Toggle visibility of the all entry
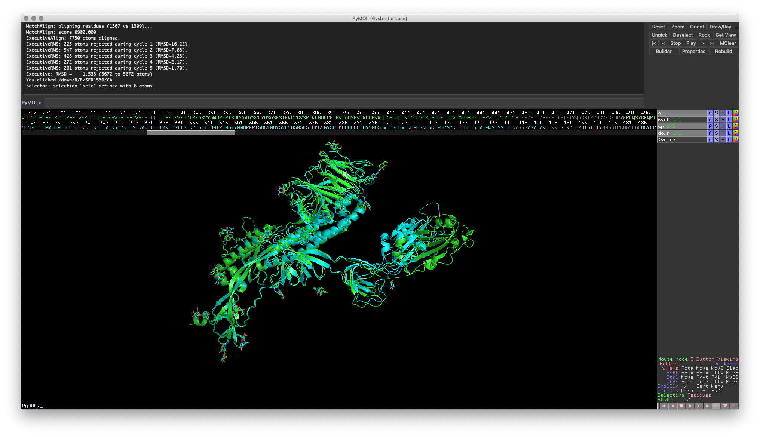Viewport: 760px width, 437px height. click(x=682, y=113)
